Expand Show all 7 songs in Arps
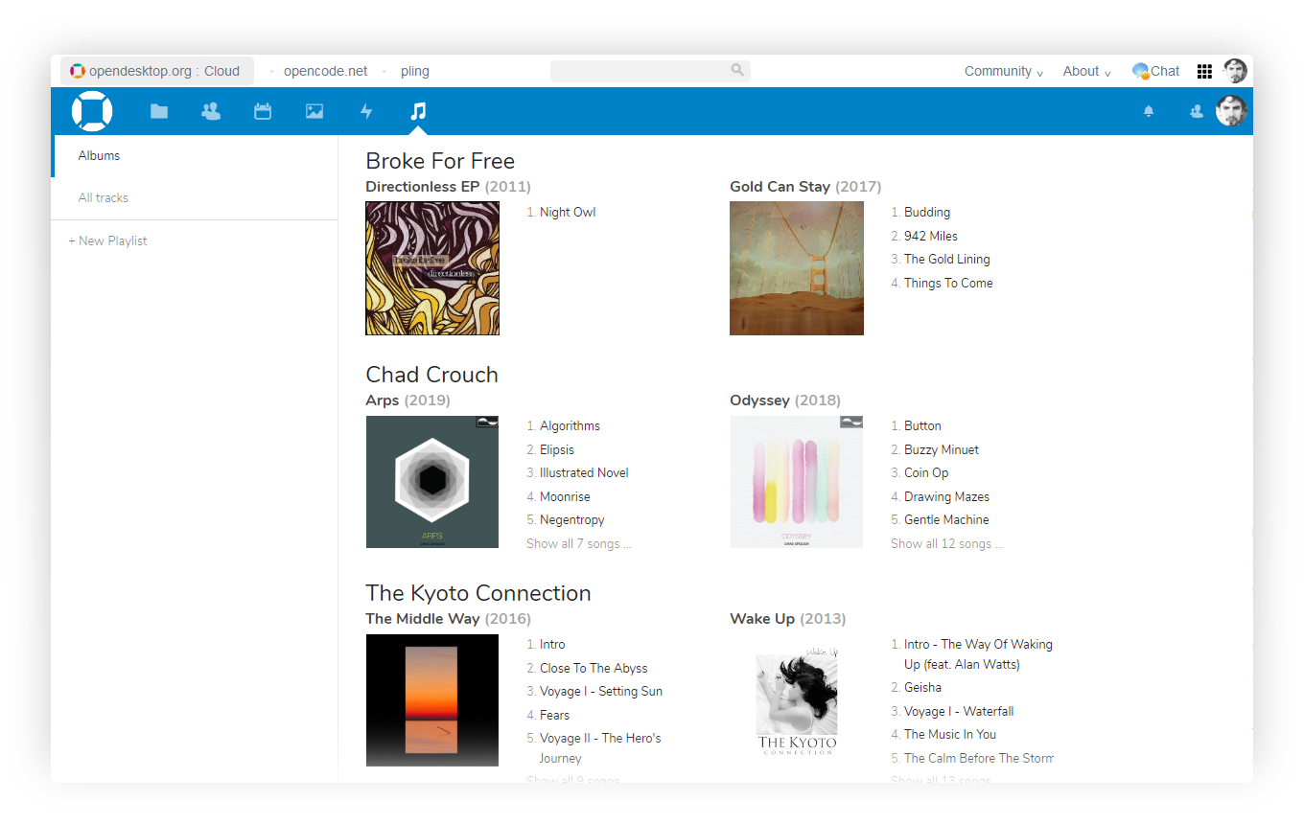The width and height of the screenshot is (1304, 824). pos(579,544)
